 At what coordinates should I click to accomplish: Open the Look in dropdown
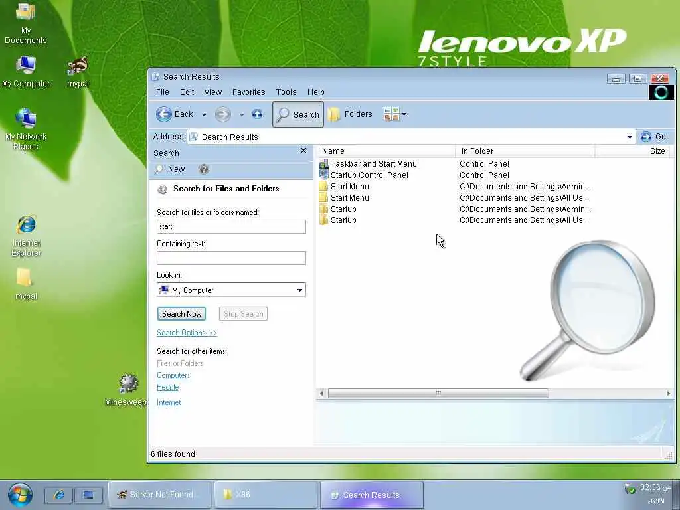pos(299,290)
